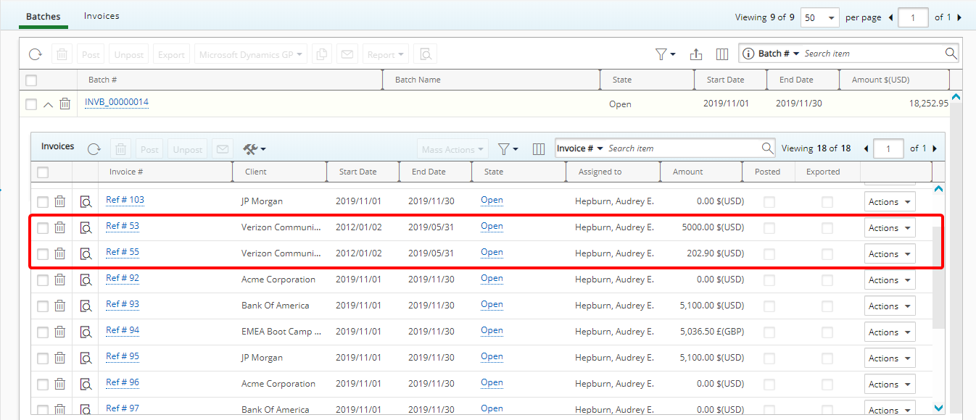Tick the select-all checkbox in Invoices header
The height and width of the screenshot is (420, 976).
(43, 172)
